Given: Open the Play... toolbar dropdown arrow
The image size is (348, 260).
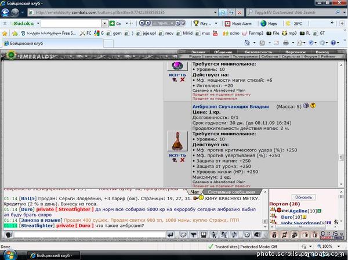Looking at the screenshot, I should pyautogui.click(x=216, y=24).
